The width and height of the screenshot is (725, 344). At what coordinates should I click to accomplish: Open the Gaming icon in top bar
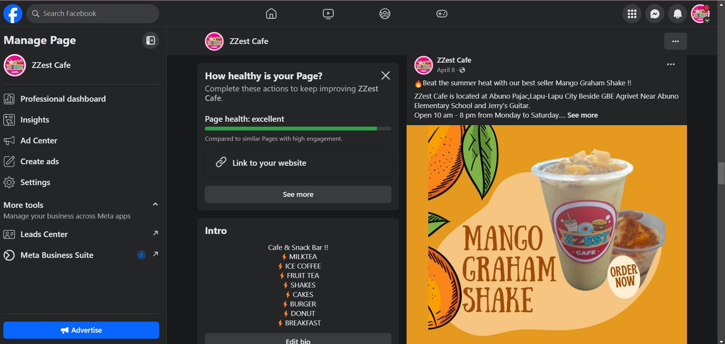(442, 14)
